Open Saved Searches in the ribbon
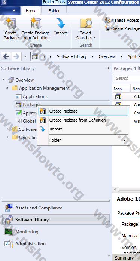 point(86,29)
